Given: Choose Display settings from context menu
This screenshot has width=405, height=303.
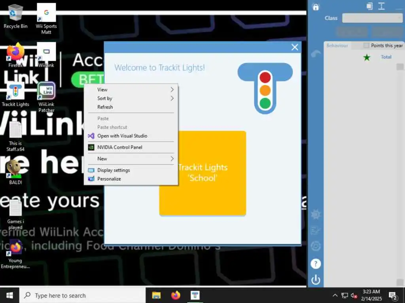Looking at the screenshot, I should pyautogui.click(x=131, y=170).
